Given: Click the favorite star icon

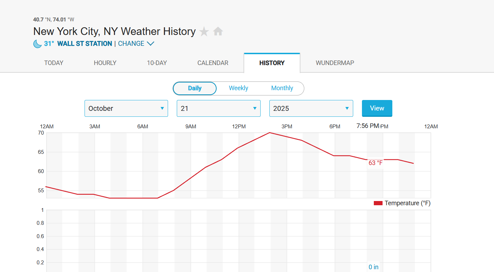Looking at the screenshot, I should point(204,32).
